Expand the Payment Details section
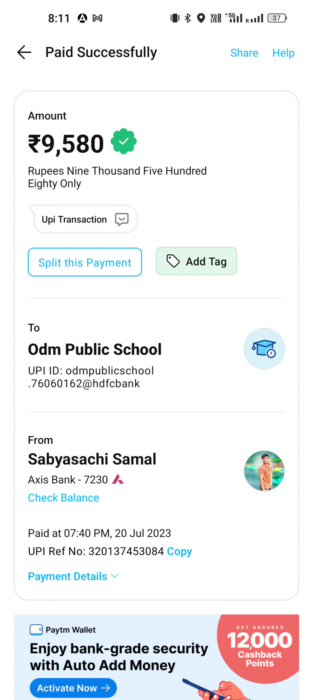Viewport: 313px width, 700px height. click(68, 576)
